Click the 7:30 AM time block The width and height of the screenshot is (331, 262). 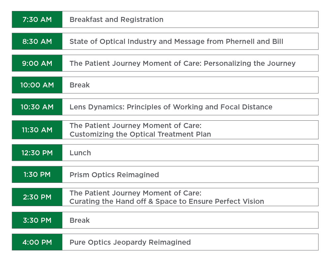pyautogui.click(x=37, y=20)
